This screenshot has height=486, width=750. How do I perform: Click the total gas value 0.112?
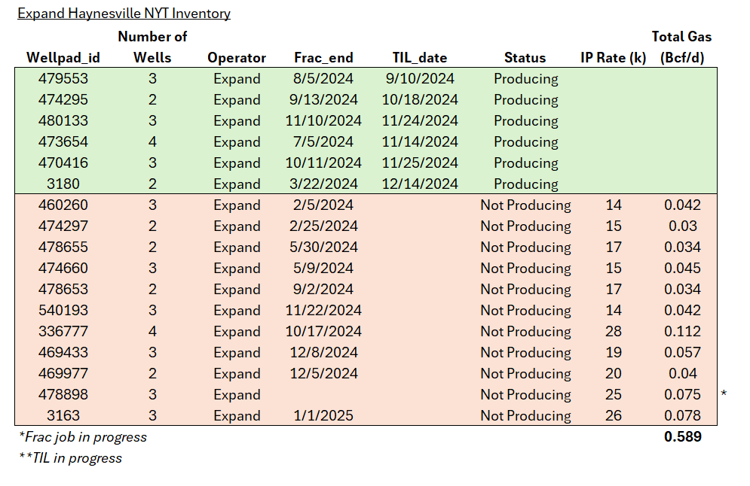682,332
